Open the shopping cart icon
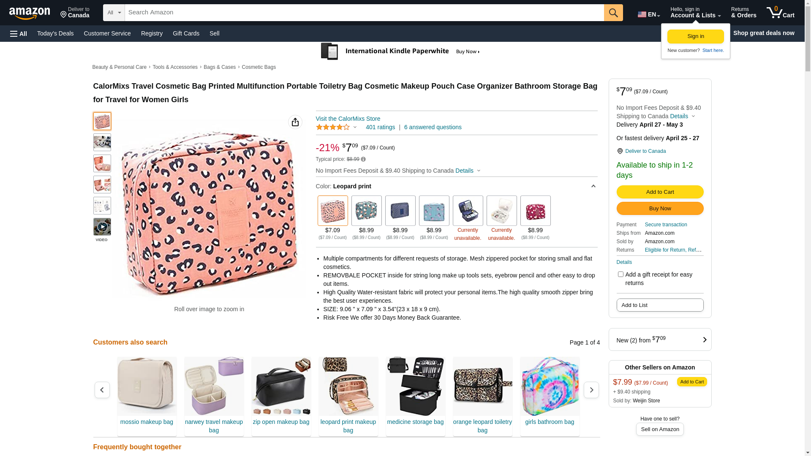The width and height of the screenshot is (811, 456). pos(781,13)
